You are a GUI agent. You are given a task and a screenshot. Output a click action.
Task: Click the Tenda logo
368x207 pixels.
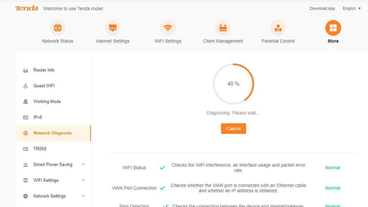[27, 8]
